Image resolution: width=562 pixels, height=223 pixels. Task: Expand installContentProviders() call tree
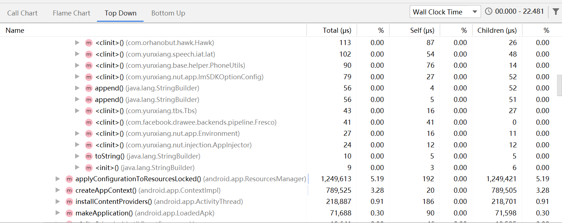coord(57,202)
